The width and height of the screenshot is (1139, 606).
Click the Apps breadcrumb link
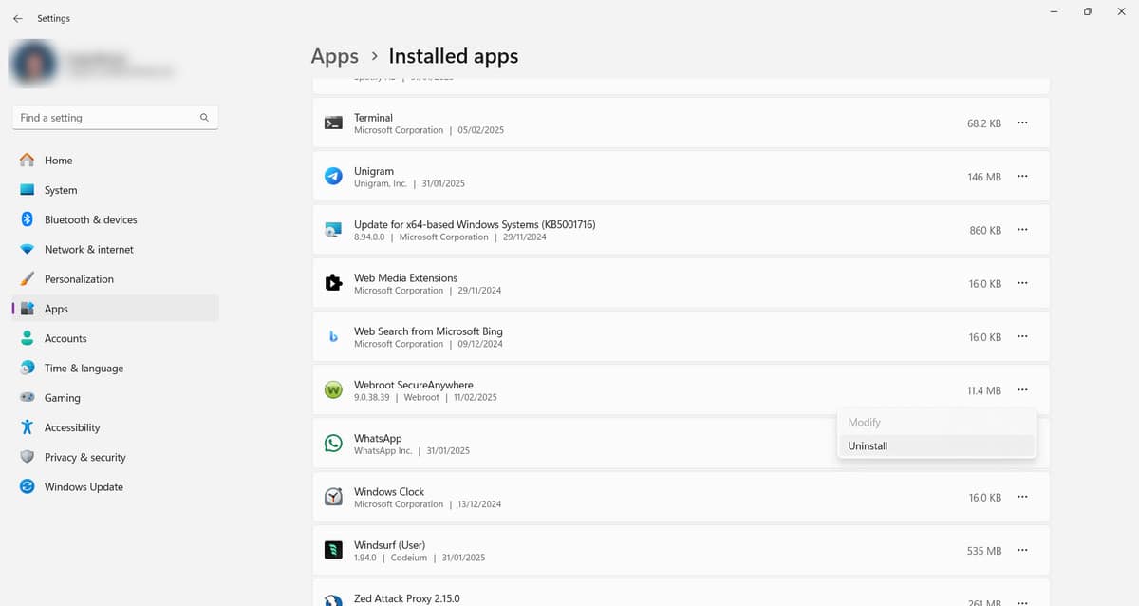point(335,57)
